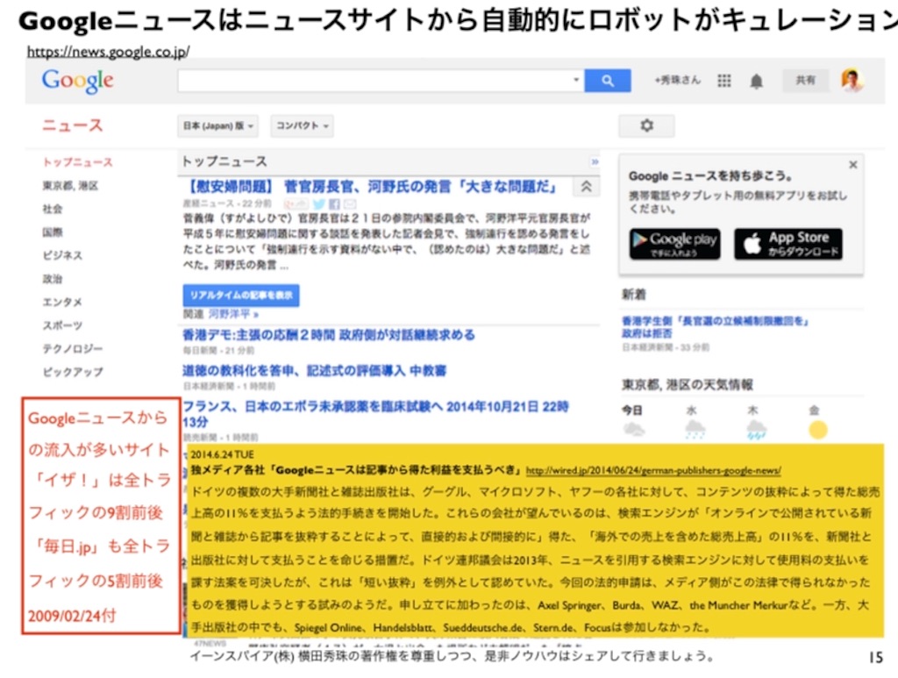Select テクノロジー in the sidebar
The width and height of the screenshot is (898, 678).
click(73, 349)
